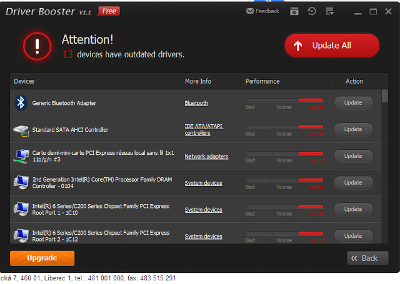Click the Root Port 1 - 1C10 device icon
The height and width of the screenshot is (284, 400).
[x=21, y=209]
